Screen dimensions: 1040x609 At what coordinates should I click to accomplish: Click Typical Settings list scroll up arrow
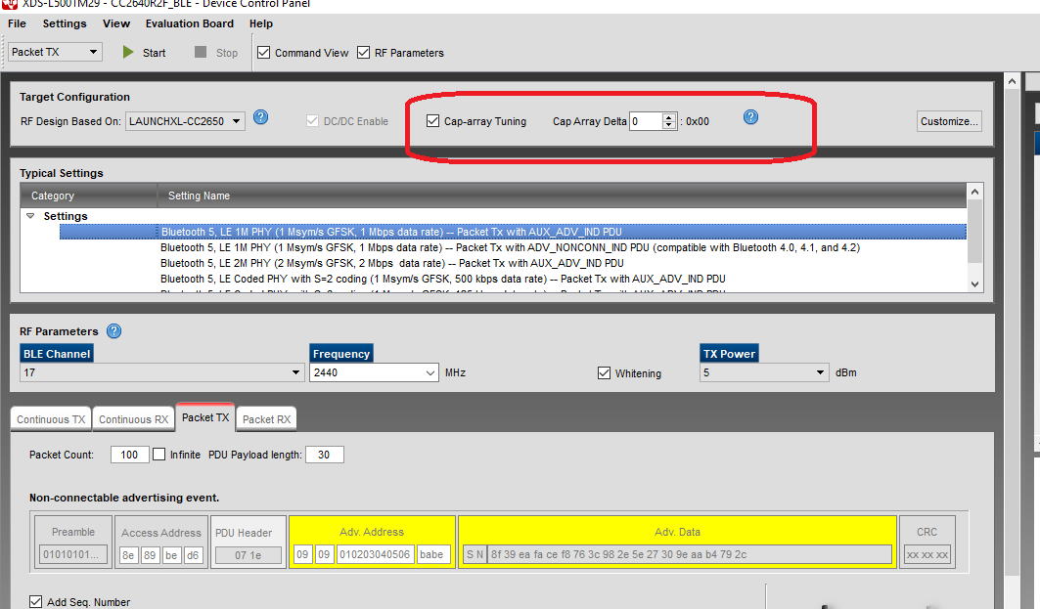coord(974,192)
